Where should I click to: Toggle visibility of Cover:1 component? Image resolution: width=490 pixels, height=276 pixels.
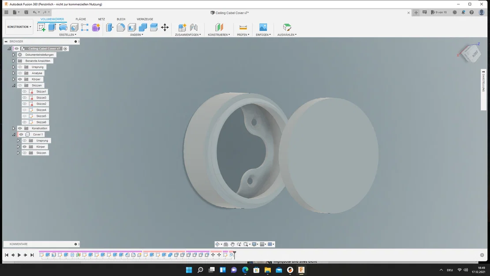click(21, 134)
